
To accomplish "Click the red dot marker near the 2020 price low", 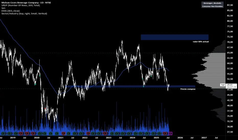I will (45, 108).
